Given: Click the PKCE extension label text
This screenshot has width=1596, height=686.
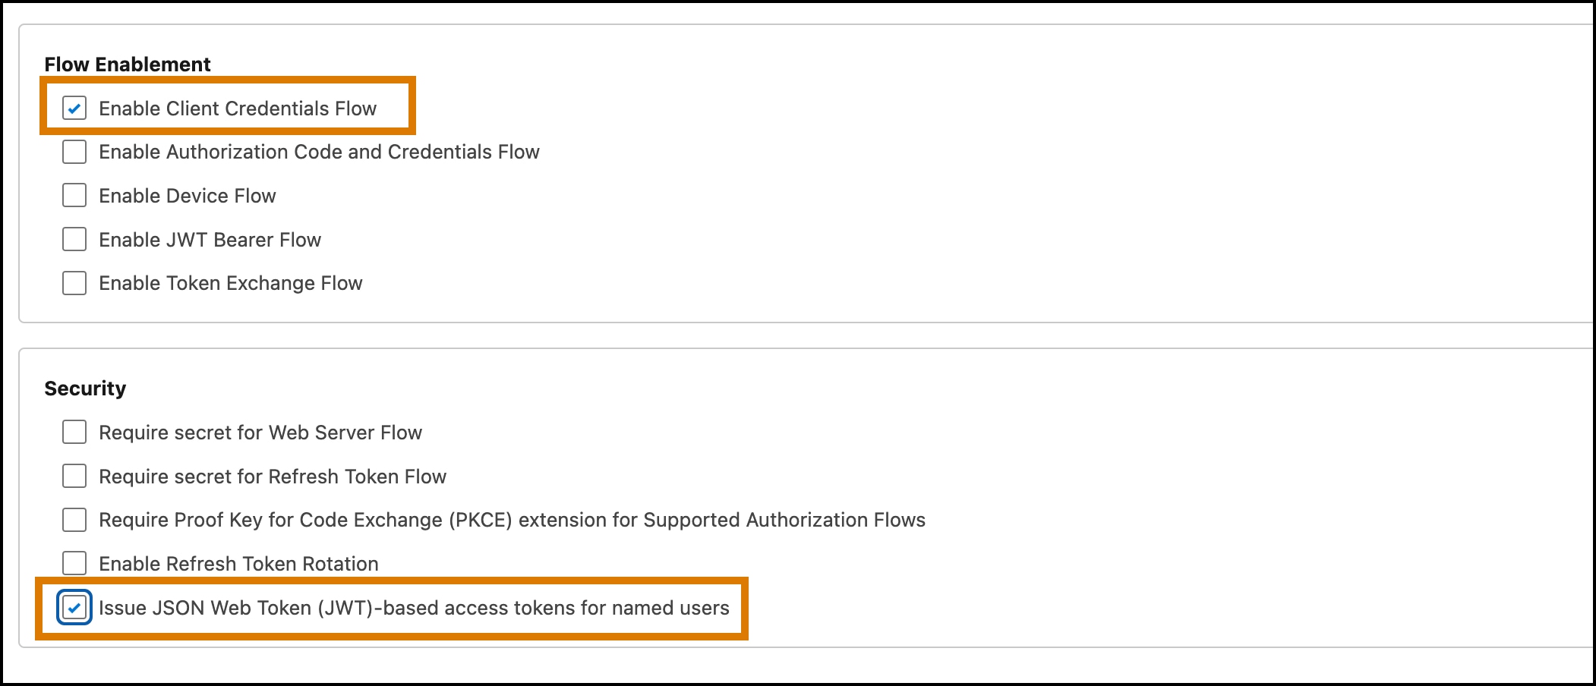Looking at the screenshot, I should (x=512, y=520).
